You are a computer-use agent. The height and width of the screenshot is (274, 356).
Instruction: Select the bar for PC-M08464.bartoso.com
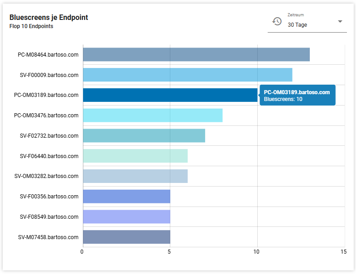(196, 54)
